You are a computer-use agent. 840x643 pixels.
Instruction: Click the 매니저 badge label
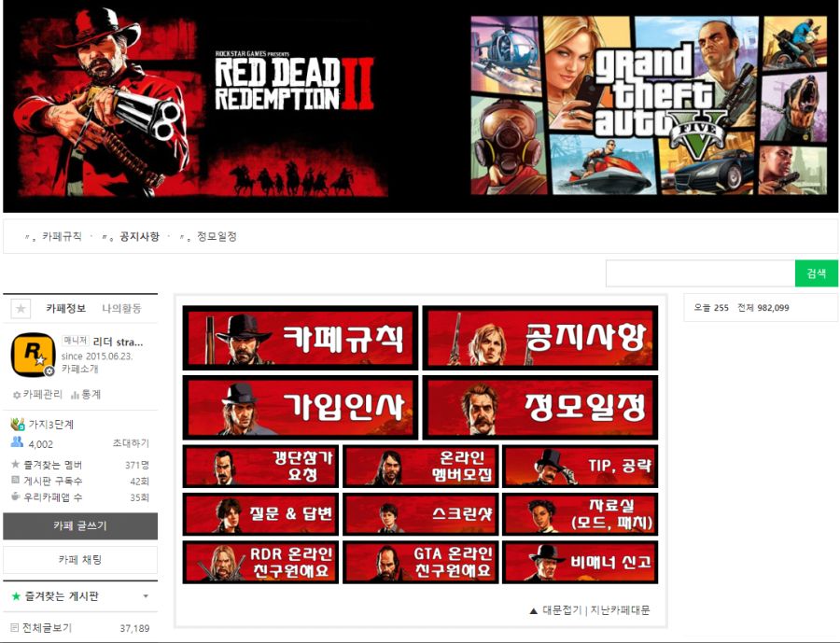coord(75,341)
